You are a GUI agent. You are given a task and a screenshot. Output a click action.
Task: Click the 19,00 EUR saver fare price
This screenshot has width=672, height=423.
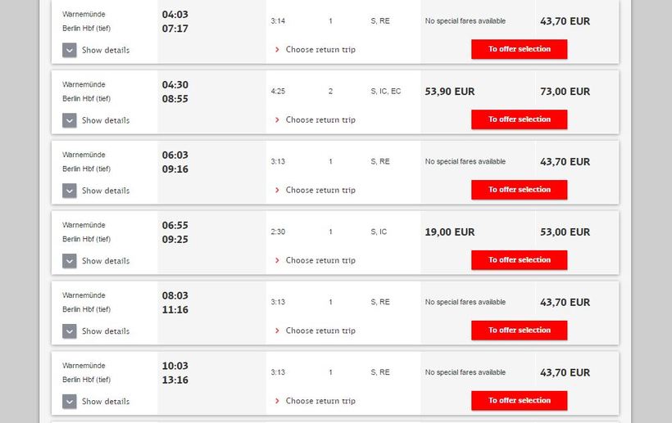pyautogui.click(x=449, y=232)
